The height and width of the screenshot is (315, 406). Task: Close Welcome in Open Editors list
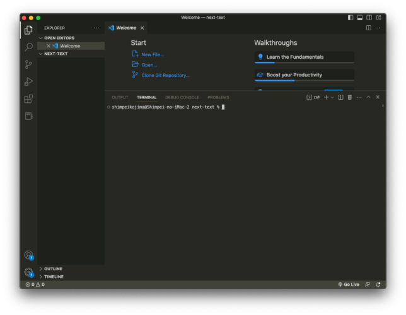[x=49, y=46]
